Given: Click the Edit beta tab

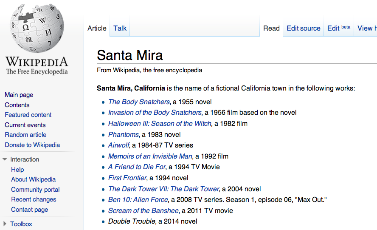Looking at the screenshot, I should [x=338, y=28].
